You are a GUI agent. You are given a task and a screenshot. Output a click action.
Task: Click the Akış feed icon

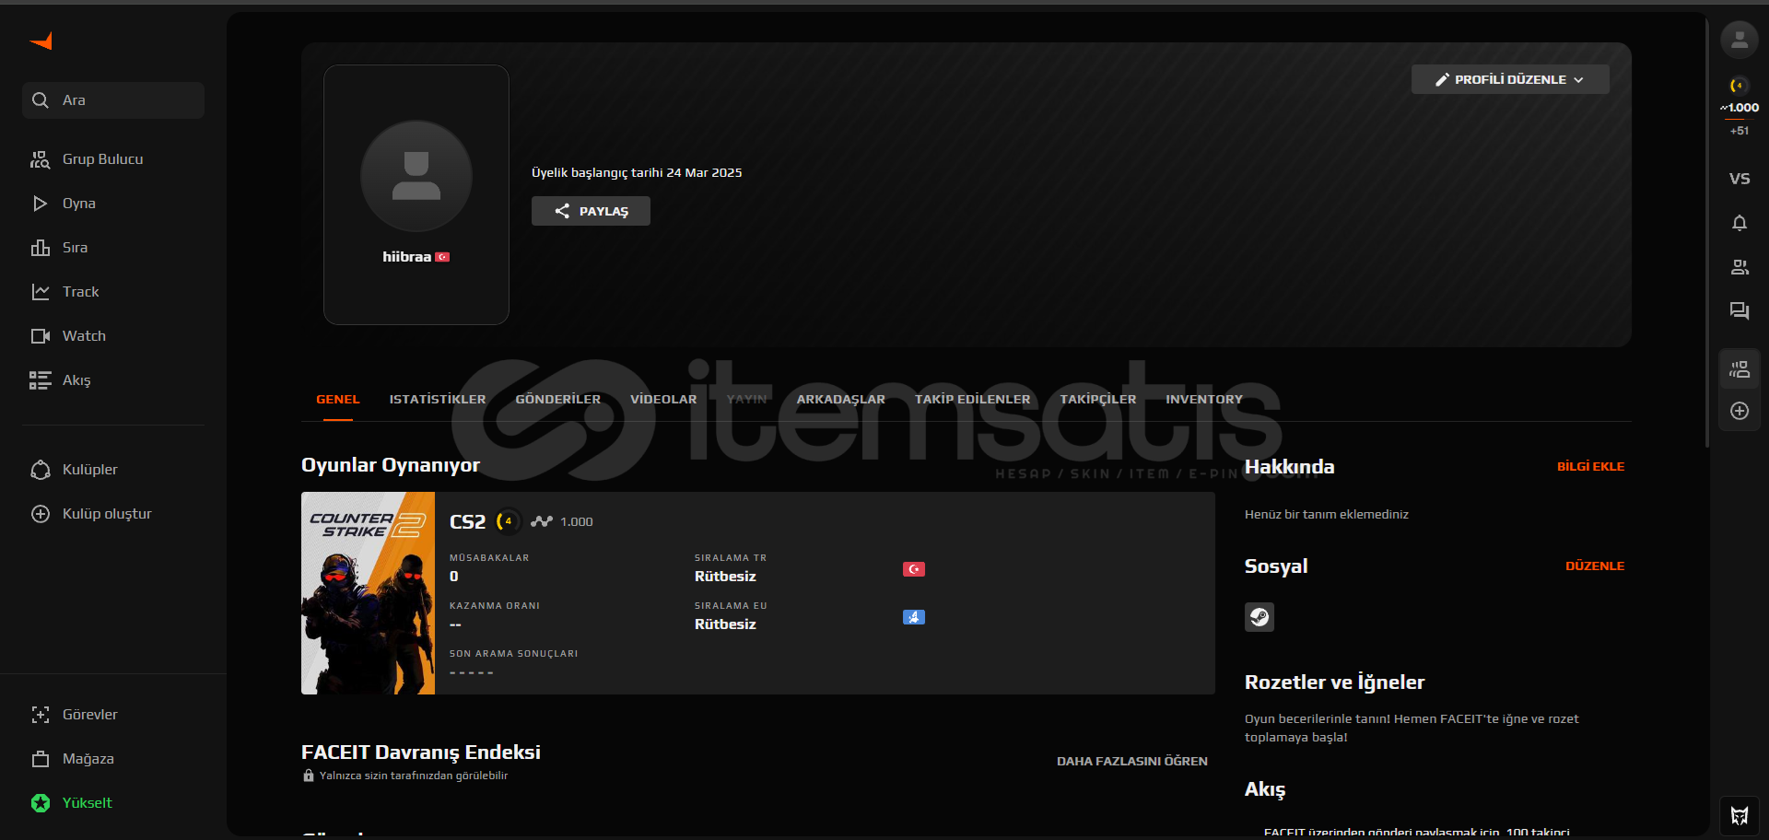(40, 380)
